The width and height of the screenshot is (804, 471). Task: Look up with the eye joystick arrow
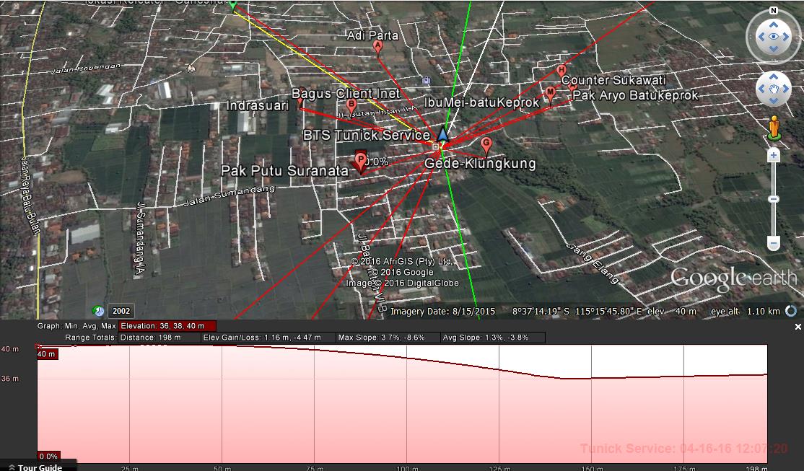tap(773, 24)
